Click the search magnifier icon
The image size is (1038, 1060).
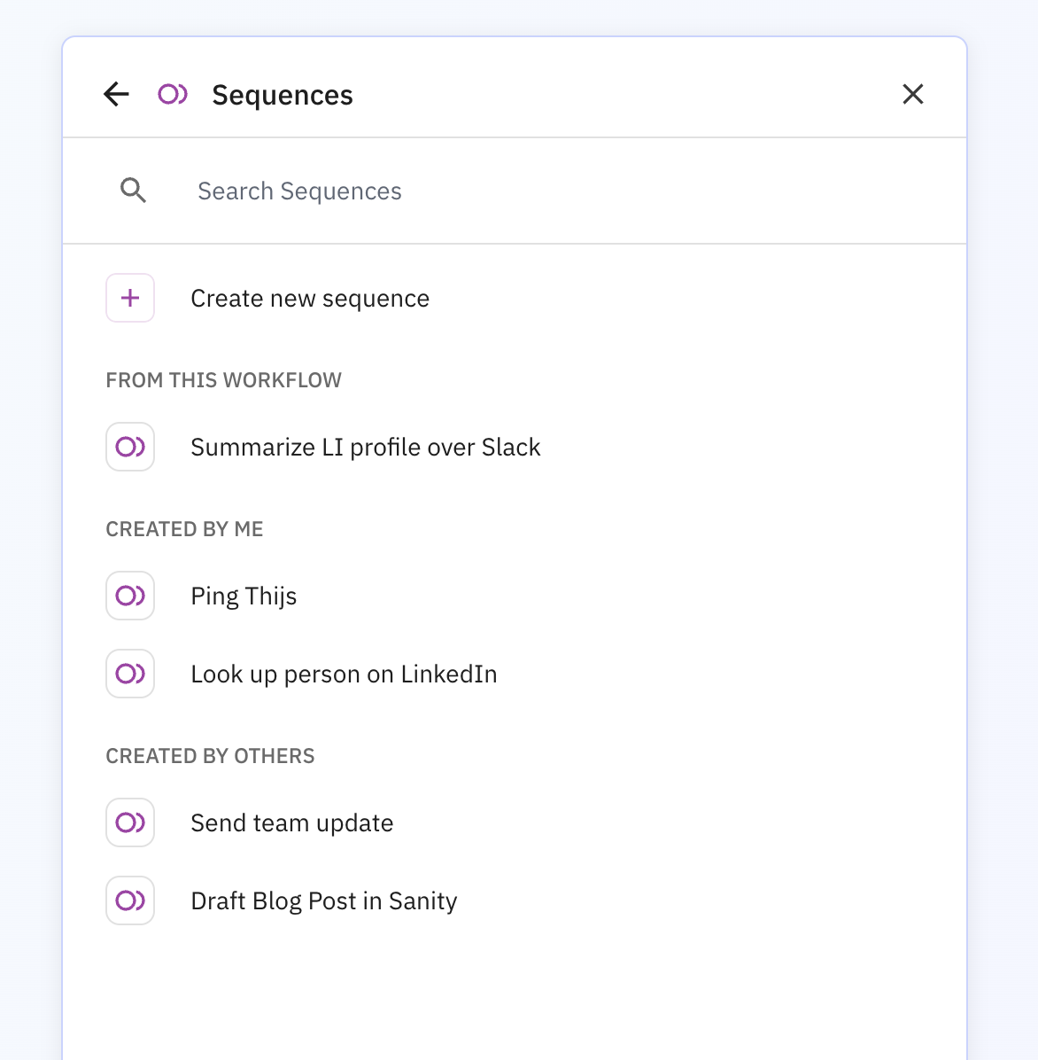[x=134, y=191]
